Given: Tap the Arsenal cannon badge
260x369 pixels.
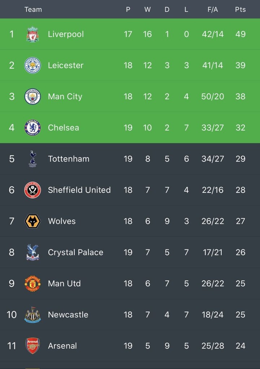Looking at the screenshot, I should pyautogui.click(x=32, y=346).
